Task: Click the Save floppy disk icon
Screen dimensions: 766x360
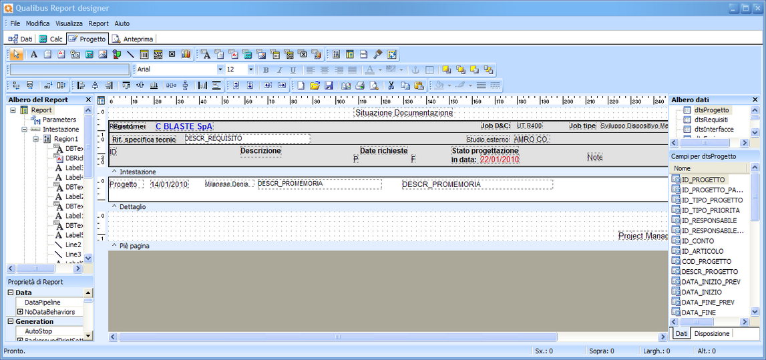Action: pos(329,85)
